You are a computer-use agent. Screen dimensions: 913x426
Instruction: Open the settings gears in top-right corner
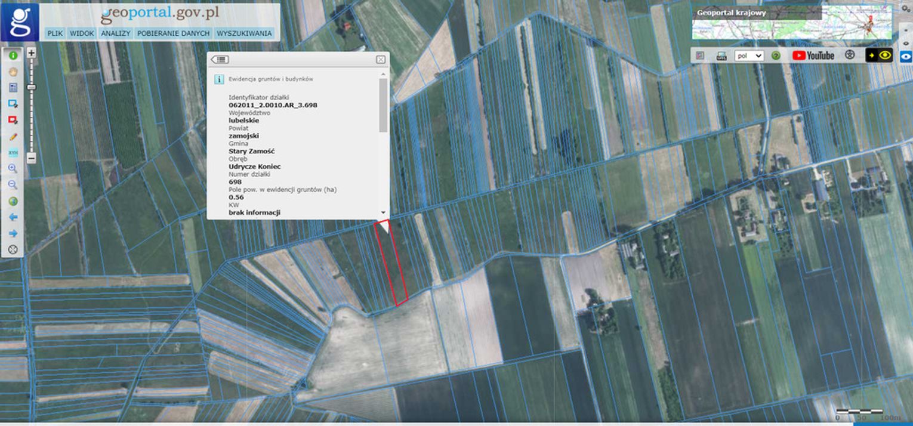pos(906,10)
